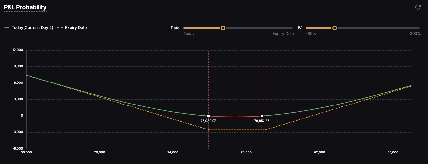Click the -80% label under IV slider
Image resolution: width=428 pixels, height=164 pixels.
(x=311, y=34)
